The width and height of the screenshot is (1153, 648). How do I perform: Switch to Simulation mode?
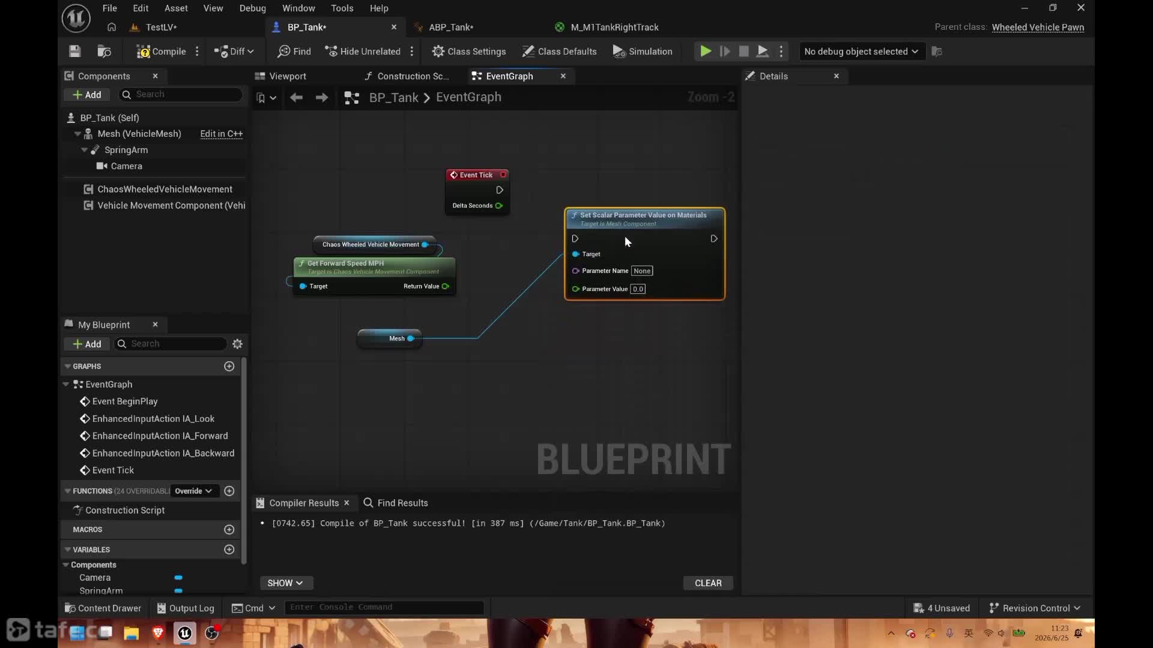click(643, 52)
